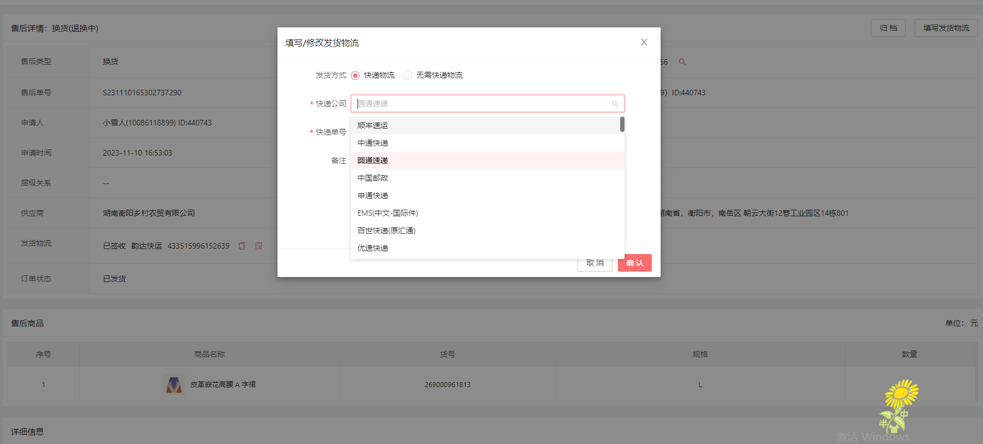The image size is (983, 444).
Task: Click the red magnifier icon behind the dialog
Action: 682,62
